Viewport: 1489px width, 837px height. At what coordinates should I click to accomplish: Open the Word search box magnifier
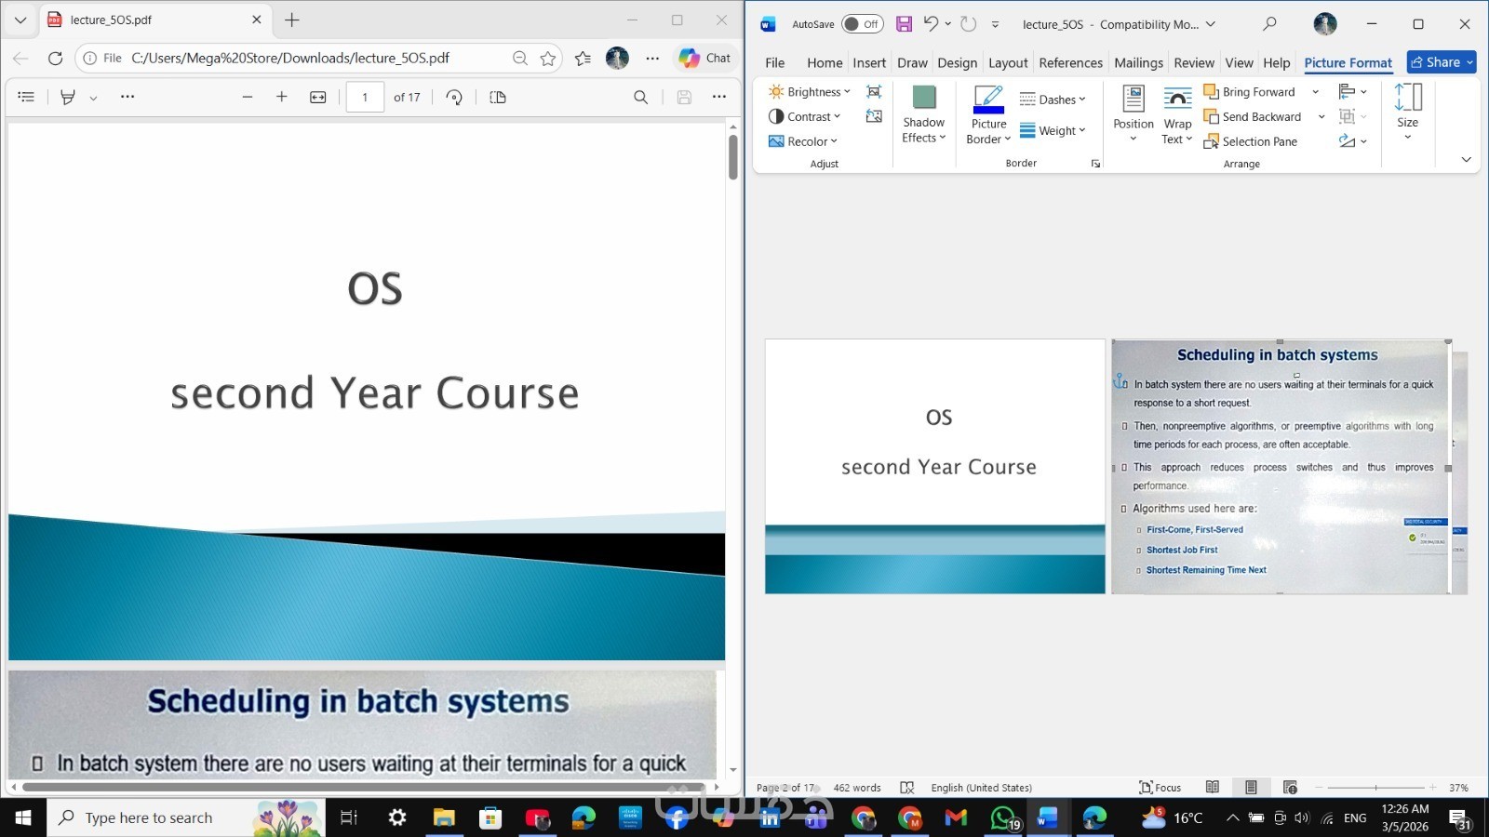tap(1269, 24)
